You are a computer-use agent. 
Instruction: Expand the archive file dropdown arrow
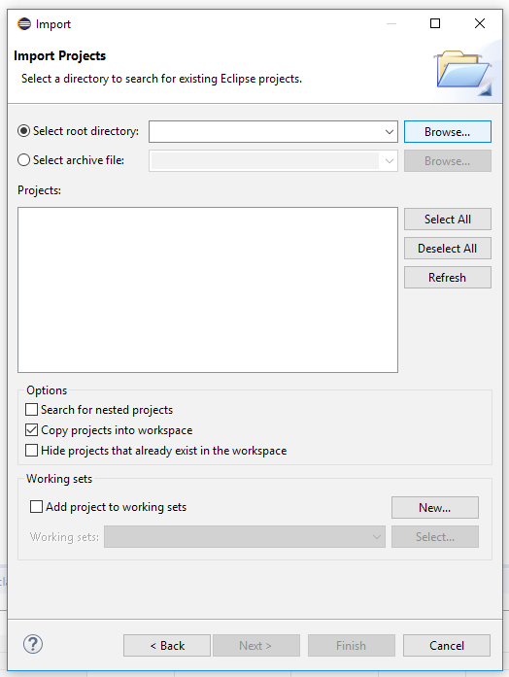(x=390, y=161)
